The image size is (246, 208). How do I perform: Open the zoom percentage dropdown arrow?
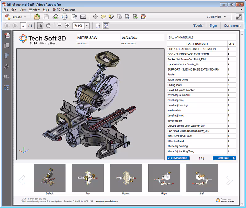[x=87, y=25]
